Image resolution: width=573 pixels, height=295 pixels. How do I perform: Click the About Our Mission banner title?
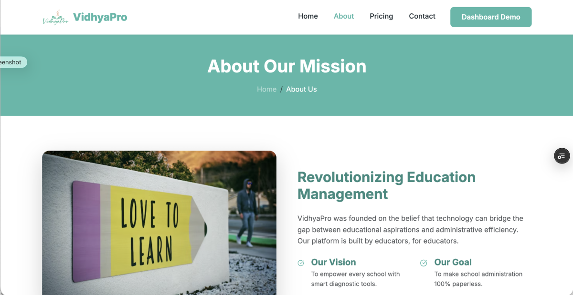286,66
